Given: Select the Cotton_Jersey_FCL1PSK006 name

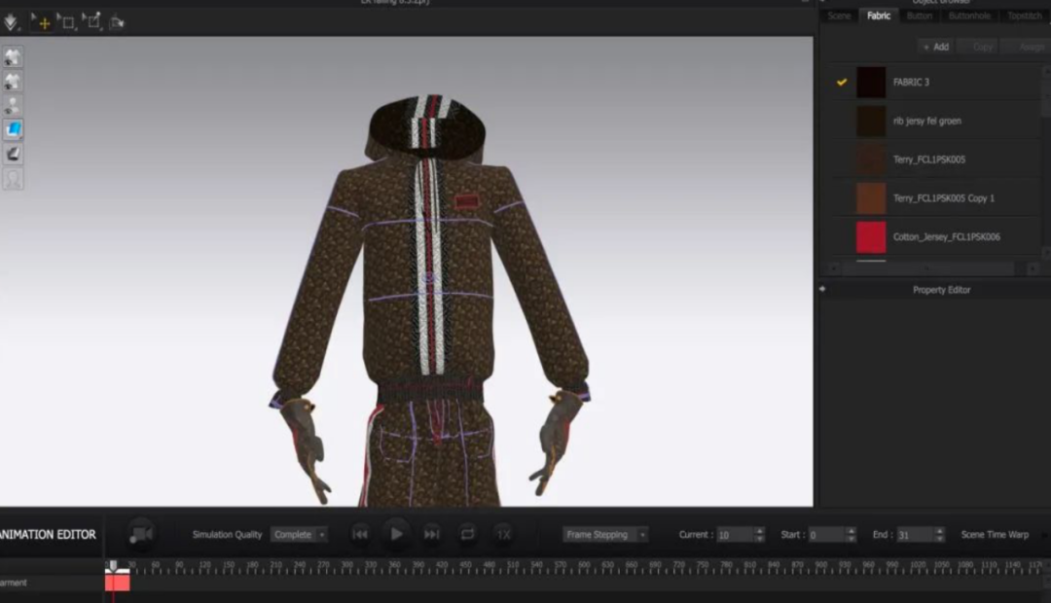Looking at the screenshot, I should click(947, 237).
